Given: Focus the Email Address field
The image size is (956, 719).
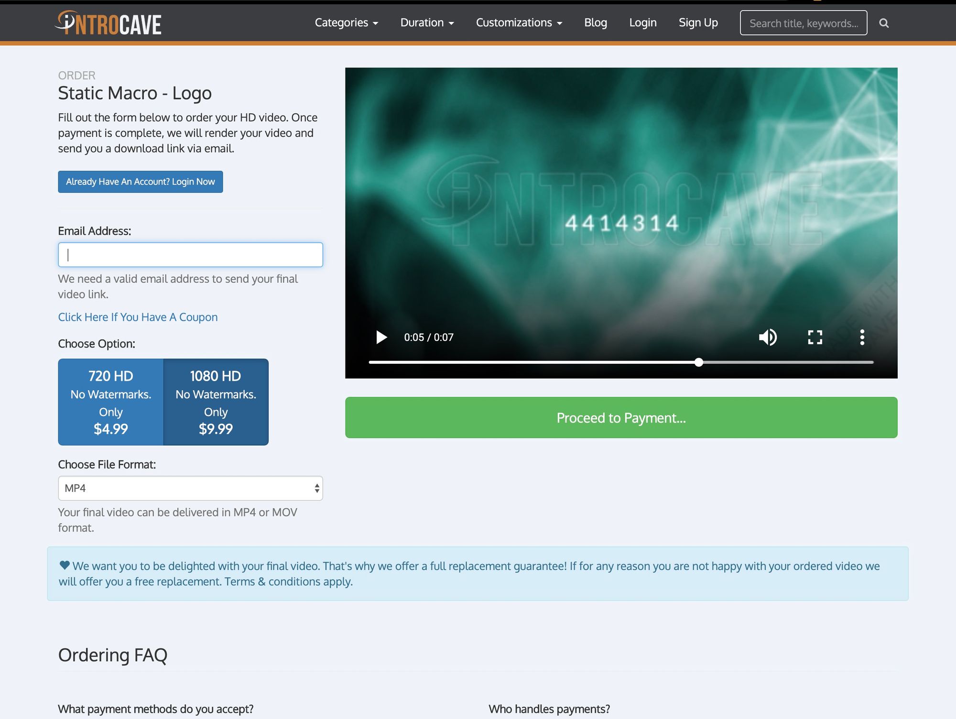Looking at the screenshot, I should tap(190, 255).
